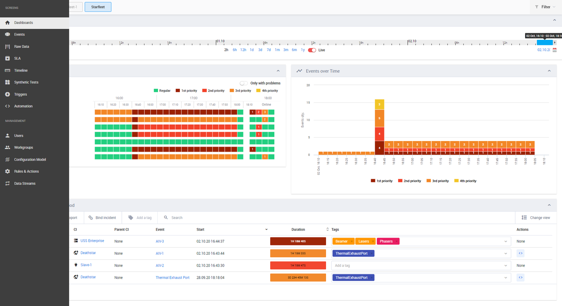Click the AIV-1 Deathstar row action code icon
Image resolution: width=562 pixels, height=306 pixels.
point(520,253)
